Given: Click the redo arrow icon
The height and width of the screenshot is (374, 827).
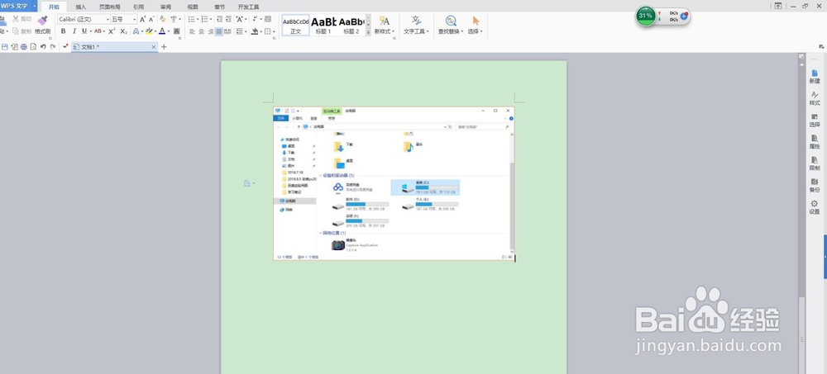Looking at the screenshot, I should (53, 47).
